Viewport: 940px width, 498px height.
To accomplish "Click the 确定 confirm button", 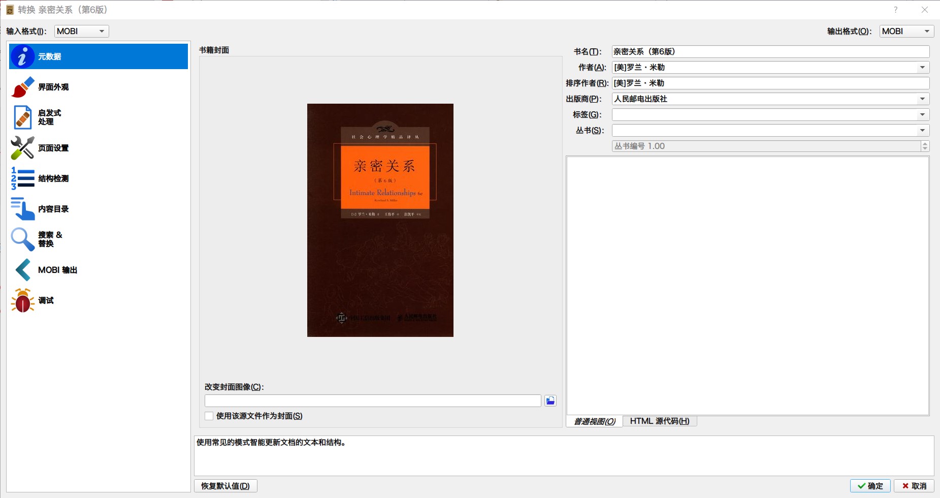I will 870,486.
